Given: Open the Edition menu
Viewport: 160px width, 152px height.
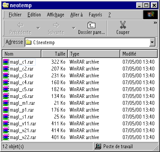Looking at the screenshot, I should click(x=34, y=15).
